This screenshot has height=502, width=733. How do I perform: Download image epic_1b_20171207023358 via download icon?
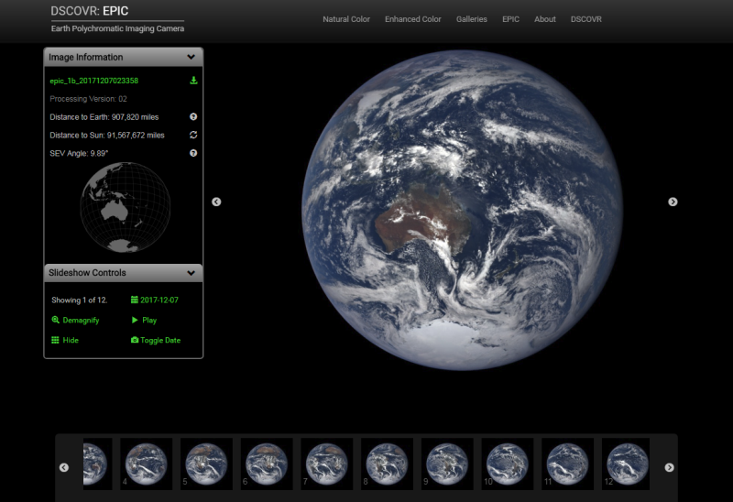[193, 81]
